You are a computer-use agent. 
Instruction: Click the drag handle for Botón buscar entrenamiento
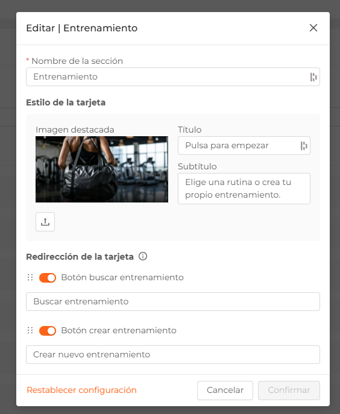pyautogui.click(x=30, y=277)
